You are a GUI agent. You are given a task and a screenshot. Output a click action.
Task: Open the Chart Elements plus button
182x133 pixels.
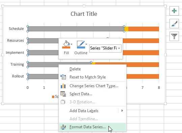coord(174,11)
